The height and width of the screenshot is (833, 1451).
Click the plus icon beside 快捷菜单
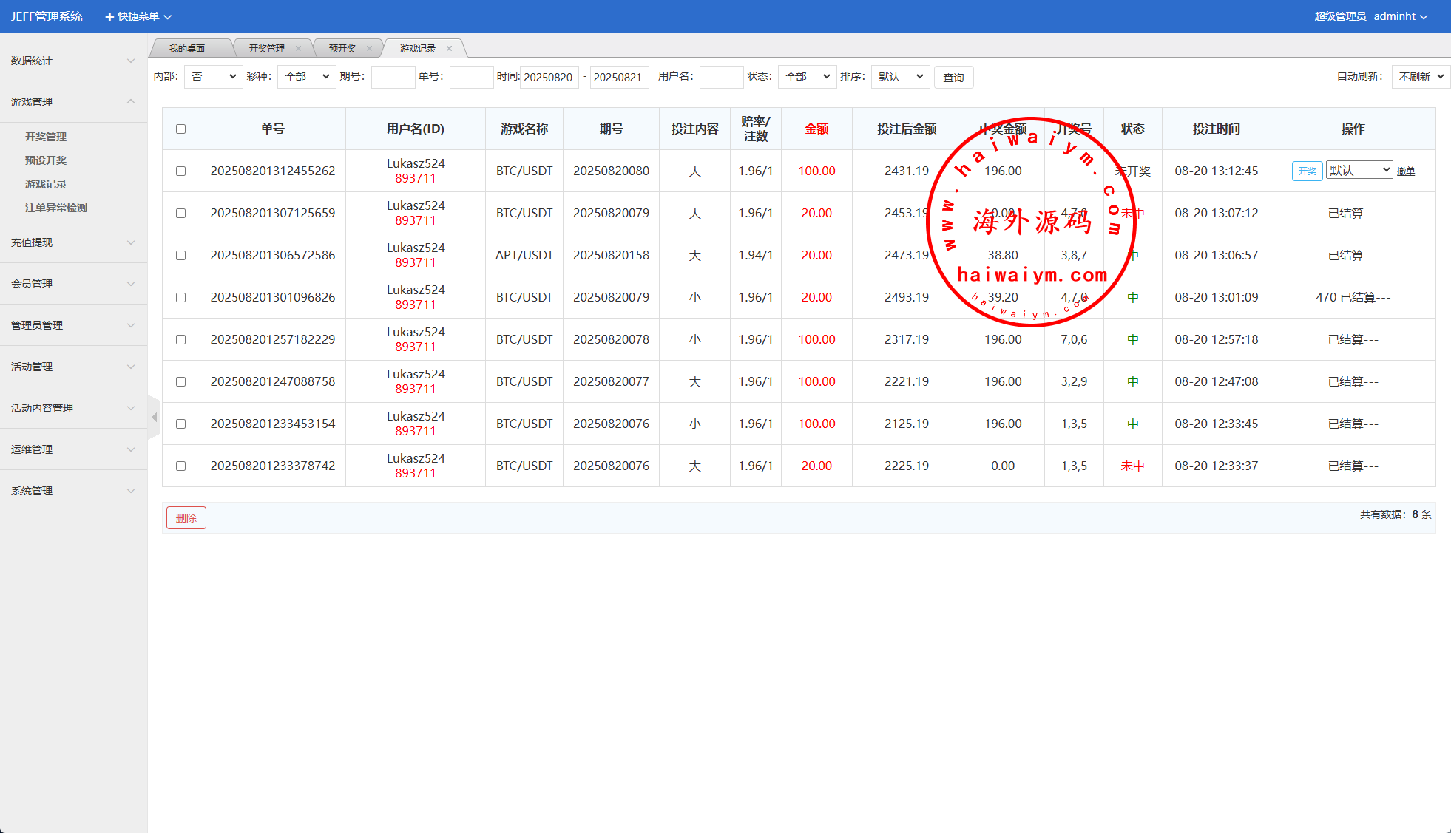(x=109, y=16)
